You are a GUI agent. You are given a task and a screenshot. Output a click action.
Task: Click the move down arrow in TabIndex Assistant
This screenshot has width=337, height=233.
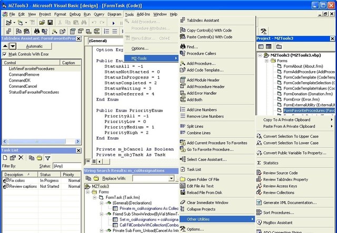click(x=13, y=46)
